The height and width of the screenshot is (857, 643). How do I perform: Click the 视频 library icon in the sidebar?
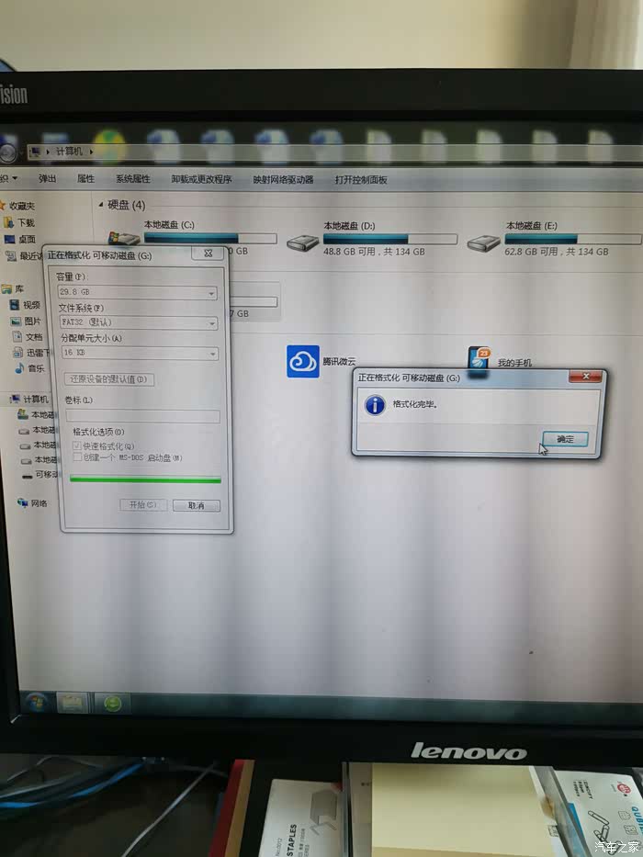15,304
